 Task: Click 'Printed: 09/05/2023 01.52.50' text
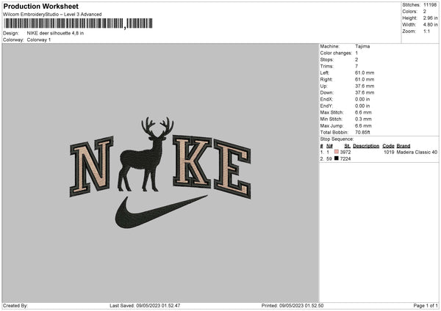click(x=293, y=305)
